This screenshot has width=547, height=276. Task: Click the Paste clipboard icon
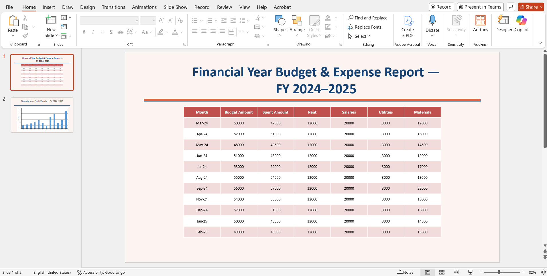point(13,21)
